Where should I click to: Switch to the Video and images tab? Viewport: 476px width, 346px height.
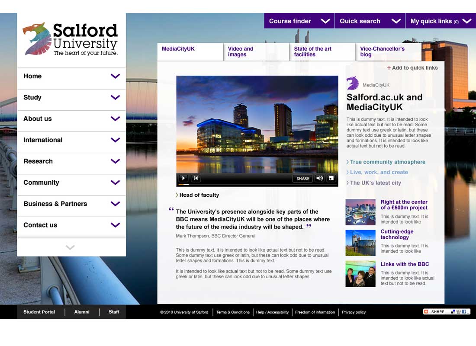(256, 52)
